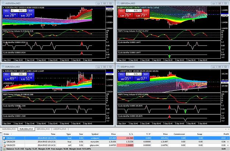Screen dimensions: 230x151
Task: Increase lot volume on GBPUSDm one-click panel
Action: pyautogui.click(x=140, y=11)
